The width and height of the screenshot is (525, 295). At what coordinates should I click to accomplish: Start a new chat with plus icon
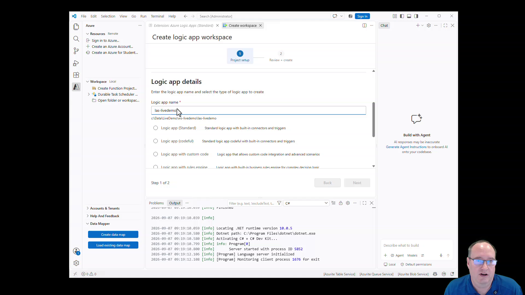pyautogui.click(x=418, y=25)
